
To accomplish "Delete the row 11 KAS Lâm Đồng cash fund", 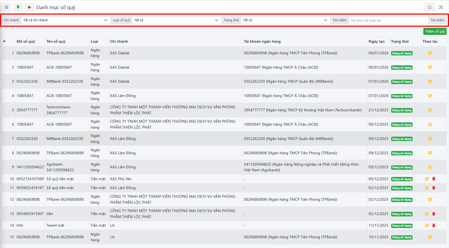I will [x=434, y=188].
